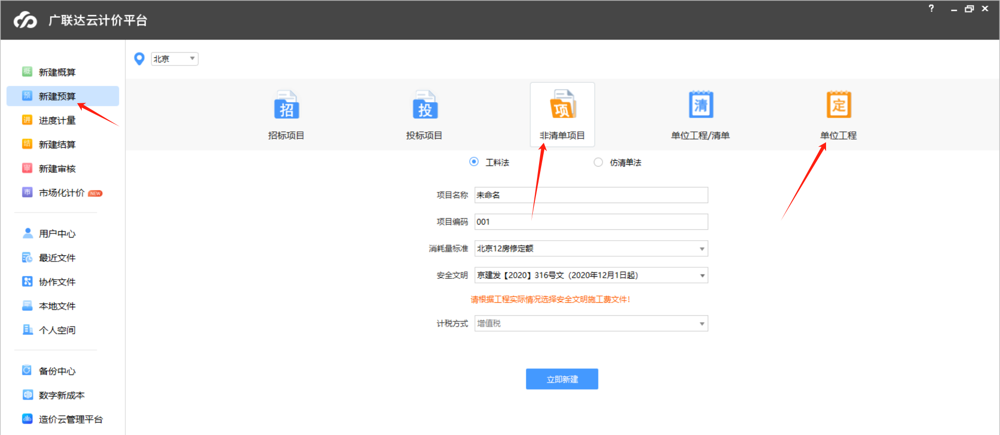
Task: Click the 本地文件 icon
Action: [28, 306]
